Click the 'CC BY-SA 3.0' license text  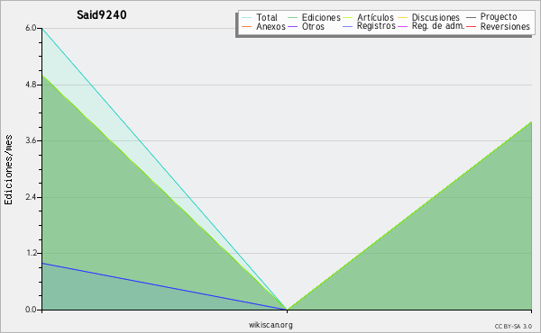[513, 327]
